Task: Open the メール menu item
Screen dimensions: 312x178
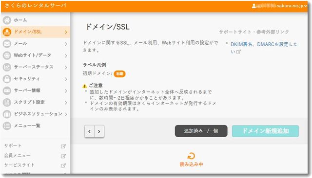Action: (36, 44)
